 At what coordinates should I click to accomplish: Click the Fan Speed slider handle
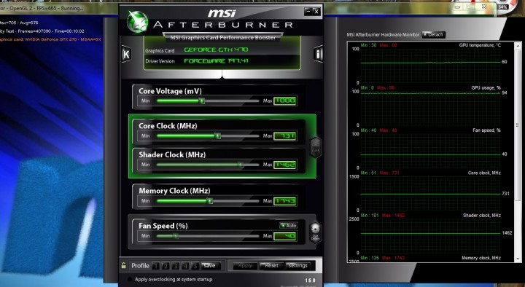pyautogui.click(x=176, y=236)
